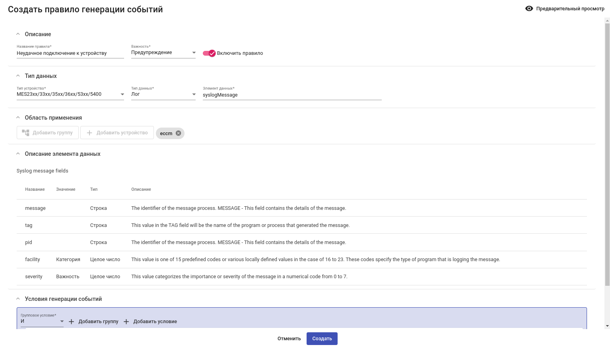Click the eye icon for preview
This screenshot has width=610, height=347.
point(529,8)
